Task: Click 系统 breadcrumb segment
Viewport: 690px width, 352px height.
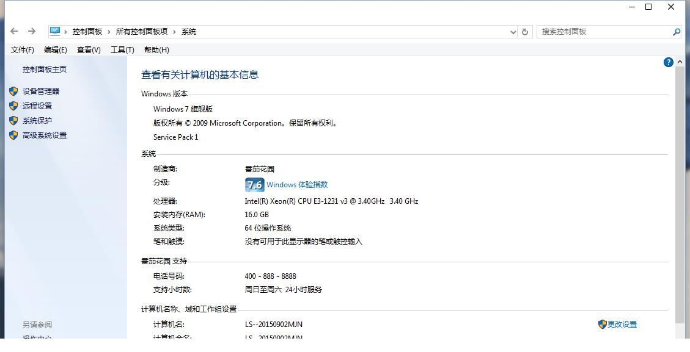Action: coord(189,32)
